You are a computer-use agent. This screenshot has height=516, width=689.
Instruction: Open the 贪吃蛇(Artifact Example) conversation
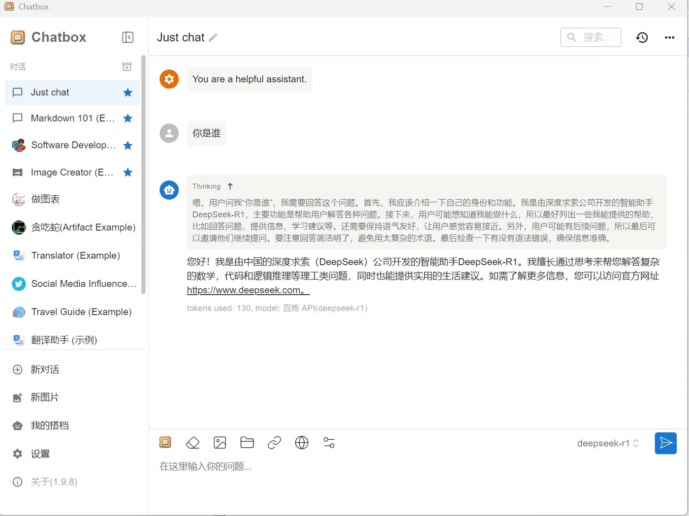point(72,227)
